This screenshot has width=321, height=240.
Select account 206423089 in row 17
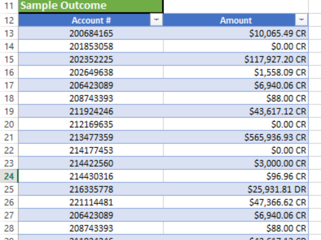(91, 85)
